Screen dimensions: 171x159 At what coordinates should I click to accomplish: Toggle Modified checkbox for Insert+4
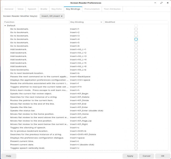pyautogui.click(x=136, y=39)
